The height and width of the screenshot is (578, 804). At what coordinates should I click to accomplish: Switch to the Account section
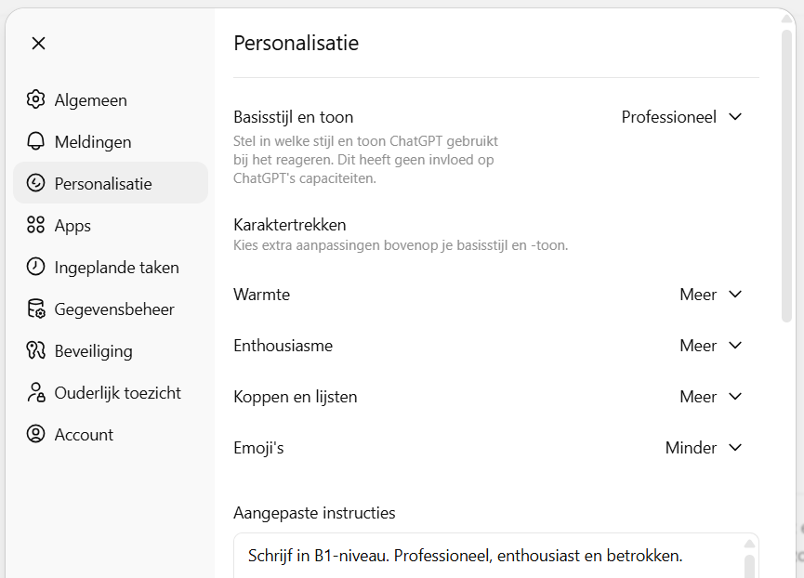(x=84, y=434)
